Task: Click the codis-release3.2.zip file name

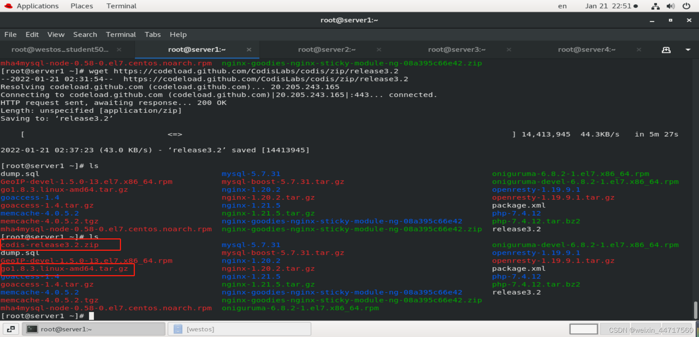Action: 50,245
